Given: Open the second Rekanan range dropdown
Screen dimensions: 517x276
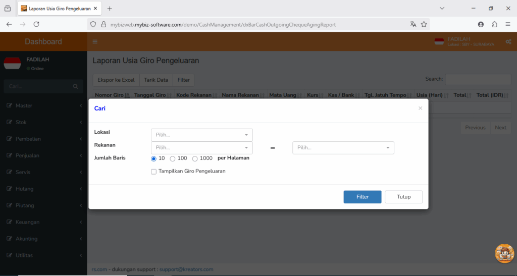Looking at the screenshot, I should (343, 148).
